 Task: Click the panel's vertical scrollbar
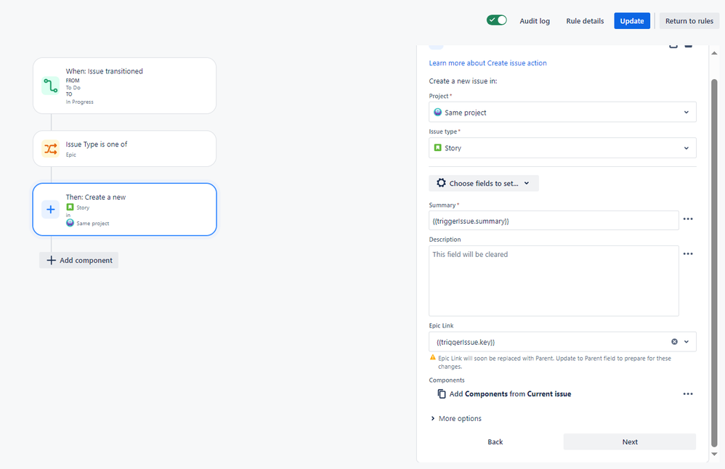(x=714, y=254)
